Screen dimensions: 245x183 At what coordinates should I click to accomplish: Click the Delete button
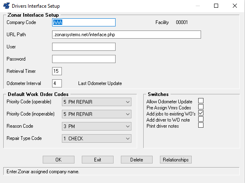coord(137,160)
